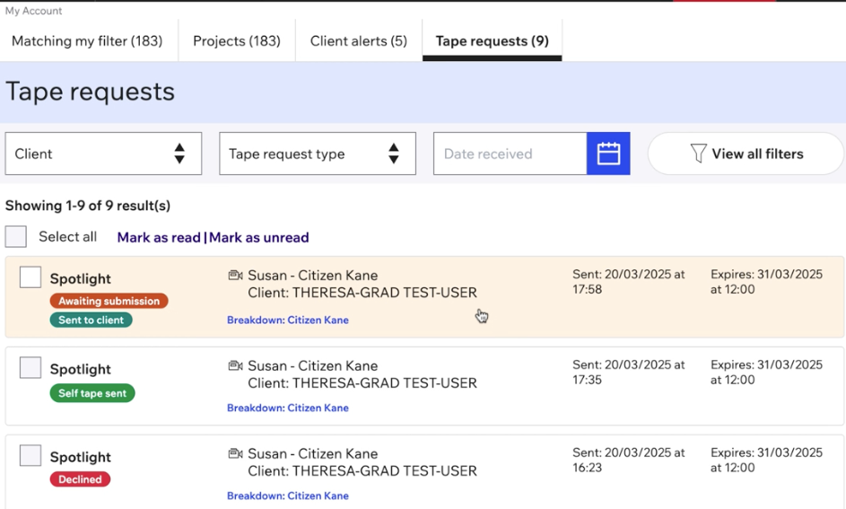Click camera icon in 17:58 request row

tap(235, 276)
